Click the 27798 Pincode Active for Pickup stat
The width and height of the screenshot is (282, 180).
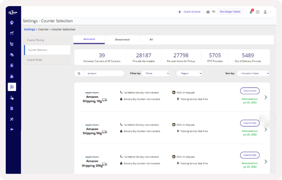pyautogui.click(x=181, y=57)
